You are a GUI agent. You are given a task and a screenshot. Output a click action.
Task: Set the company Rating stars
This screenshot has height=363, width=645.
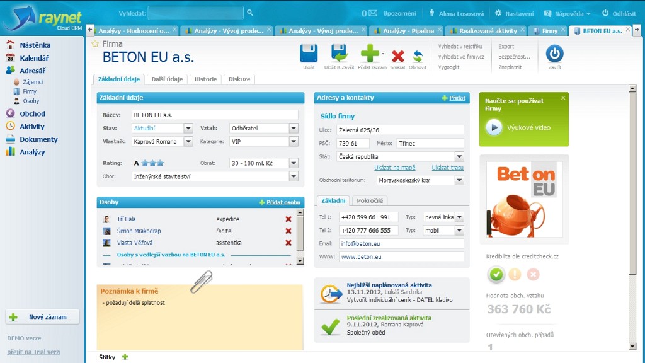(152, 163)
